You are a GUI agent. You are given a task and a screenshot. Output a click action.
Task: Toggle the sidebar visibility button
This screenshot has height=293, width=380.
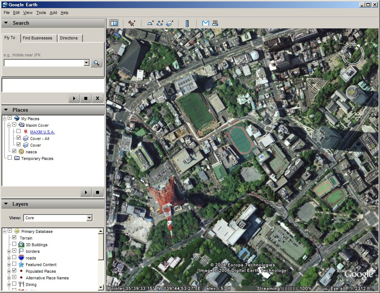[x=114, y=23]
